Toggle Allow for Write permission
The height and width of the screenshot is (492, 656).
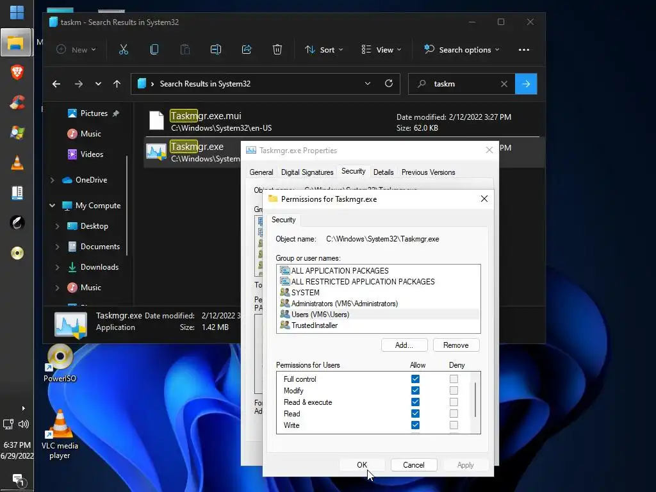coord(415,425)
